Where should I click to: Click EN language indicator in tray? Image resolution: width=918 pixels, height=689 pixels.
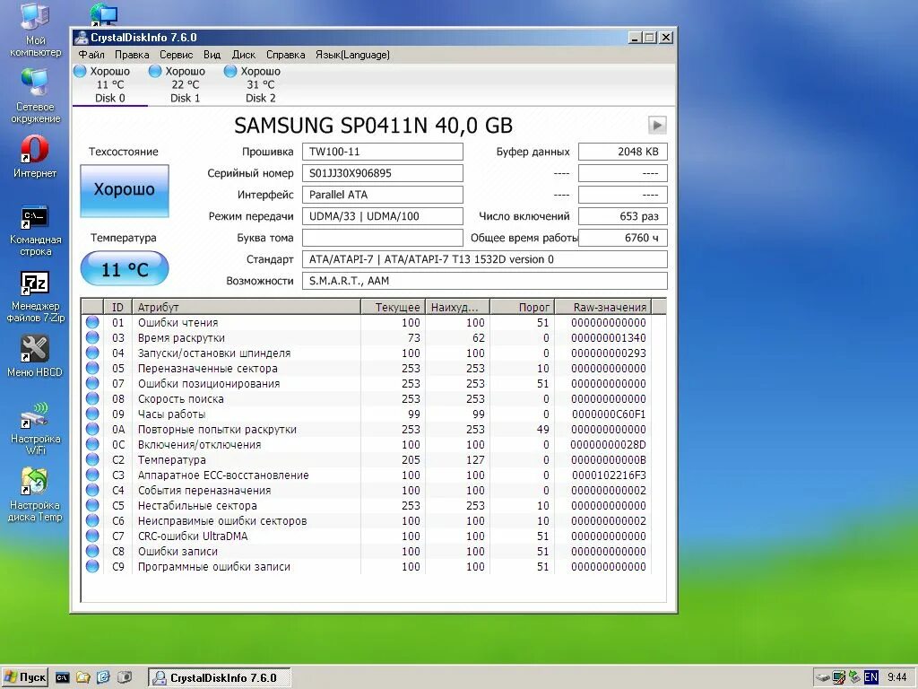pyautogui.click(x=871, y=677)
